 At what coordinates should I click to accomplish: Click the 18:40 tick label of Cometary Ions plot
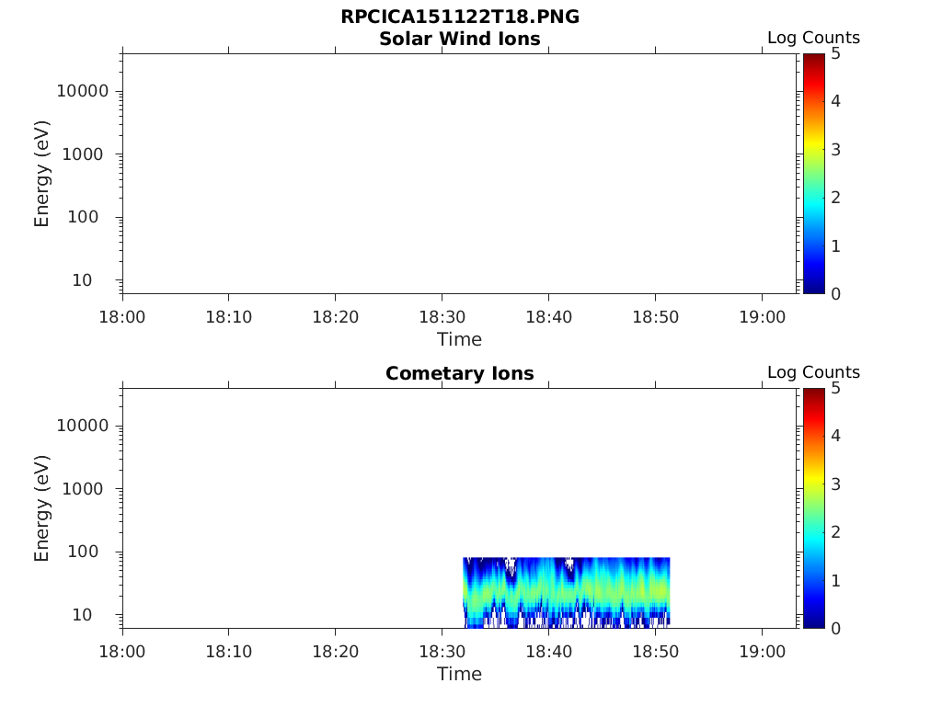548,652
